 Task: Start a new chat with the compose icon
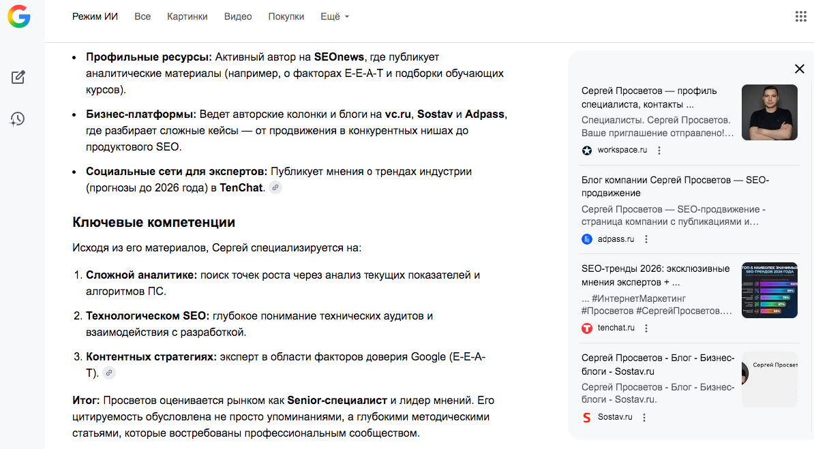point(18,78)
